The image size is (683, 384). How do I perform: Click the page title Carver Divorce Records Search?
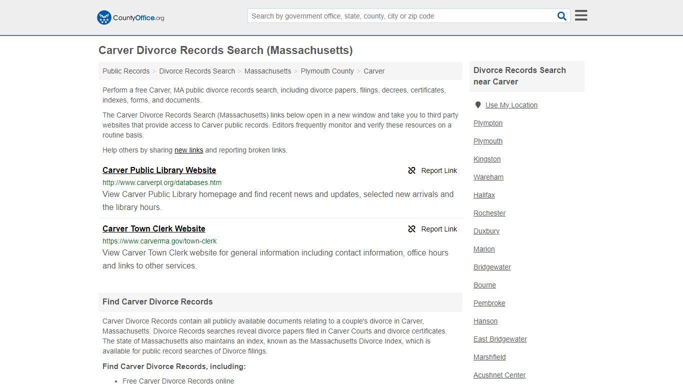pos(225,50)
